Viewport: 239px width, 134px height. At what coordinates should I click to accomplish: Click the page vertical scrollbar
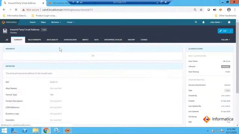[238, 58]
